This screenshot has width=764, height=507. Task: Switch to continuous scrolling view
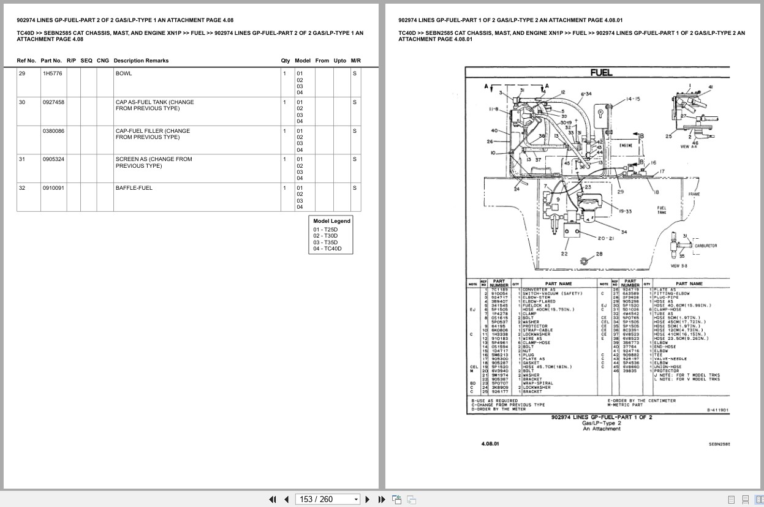[745, 499]
